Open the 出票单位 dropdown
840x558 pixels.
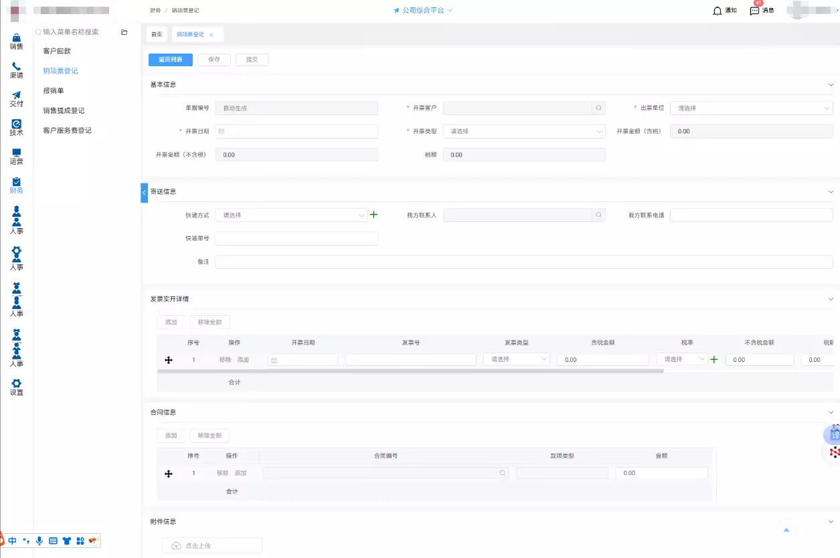[x=751, y=108]
